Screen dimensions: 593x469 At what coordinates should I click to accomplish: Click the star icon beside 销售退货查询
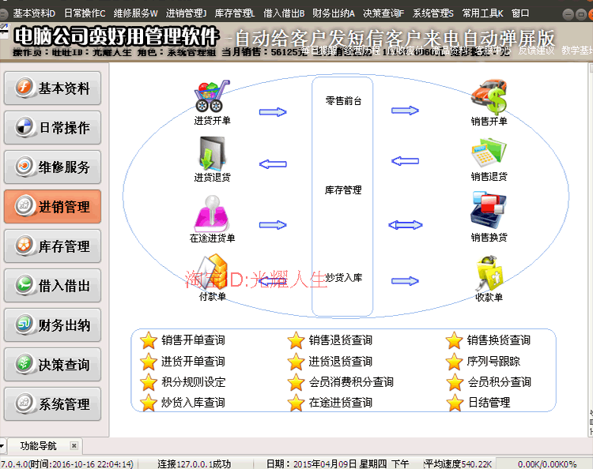coord(296,340)
